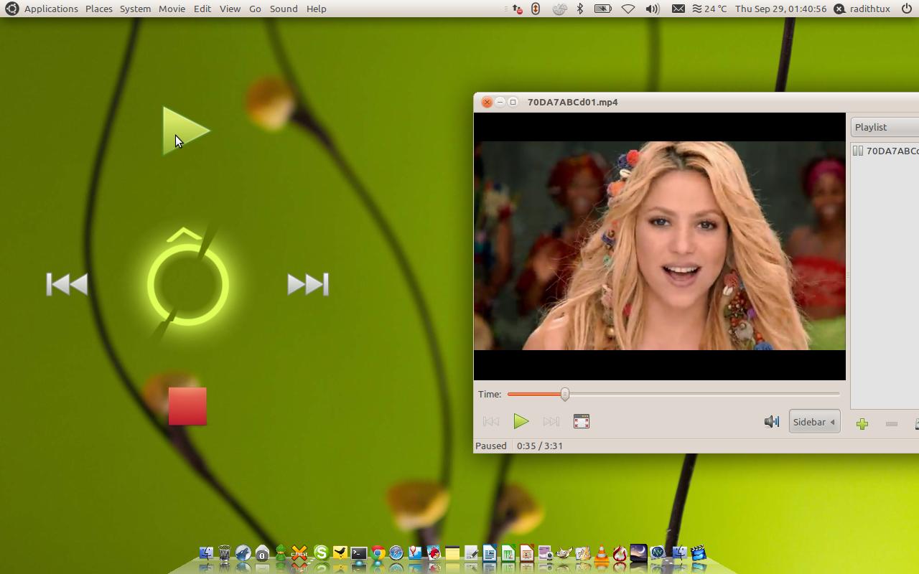Click the Paused status text
919x574 pixels.
[491, 446]
